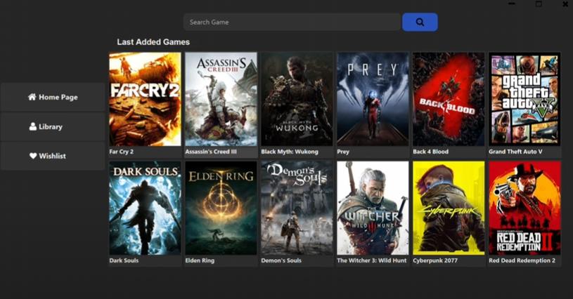Select the Grand Theft Auto V cover
The image size is (573, 299).
coord(524,99)
